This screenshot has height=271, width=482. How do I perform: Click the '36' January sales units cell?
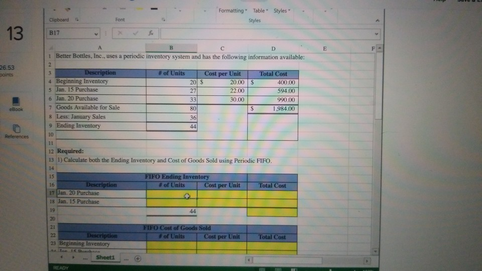[172, 117]
